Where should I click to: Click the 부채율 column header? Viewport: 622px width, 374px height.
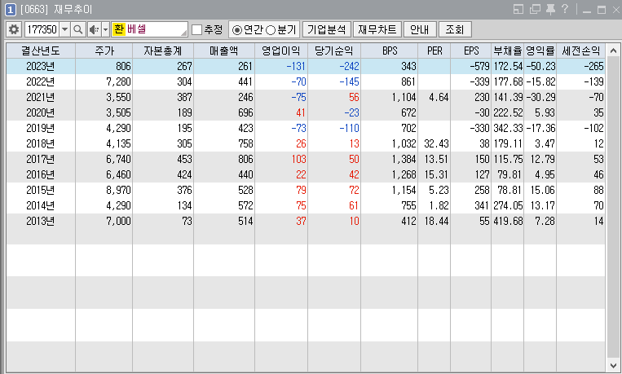(x=507, y=51)
